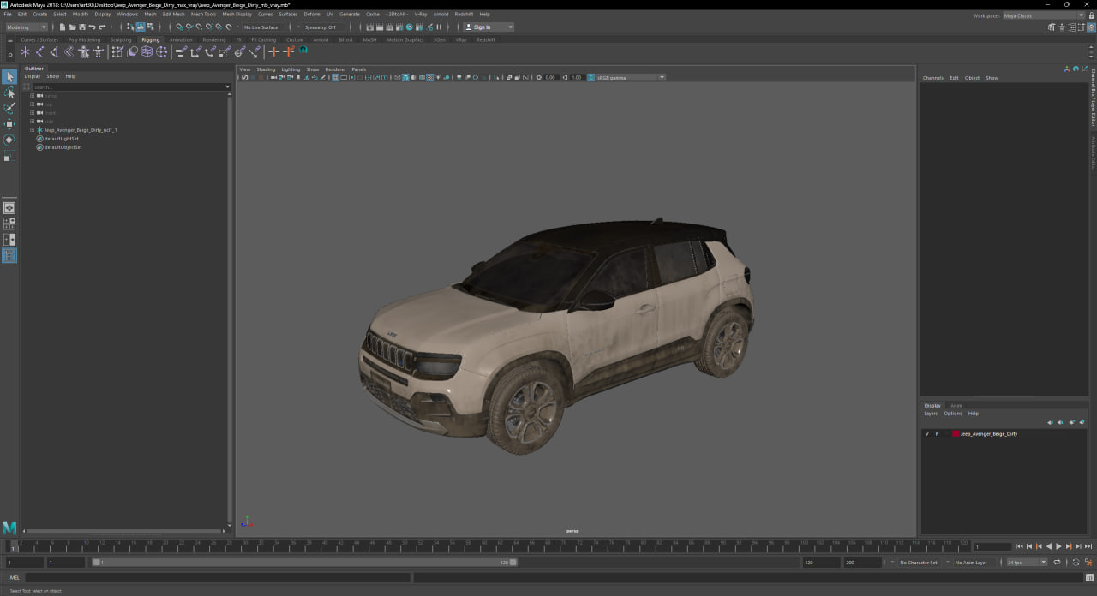Open the Workspace Maya Classic dropdown

click(x=1044, y=15)
